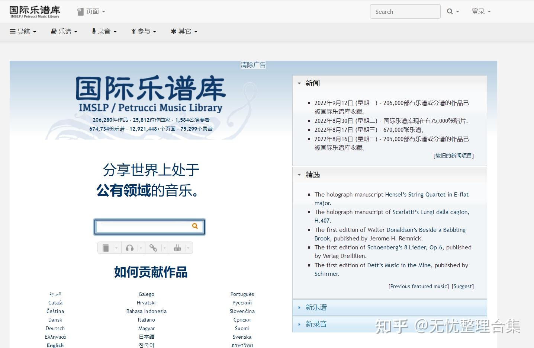Open dropdown arrow next to chain link icon
Screen dimensions: 534x348
pos(164,248)
